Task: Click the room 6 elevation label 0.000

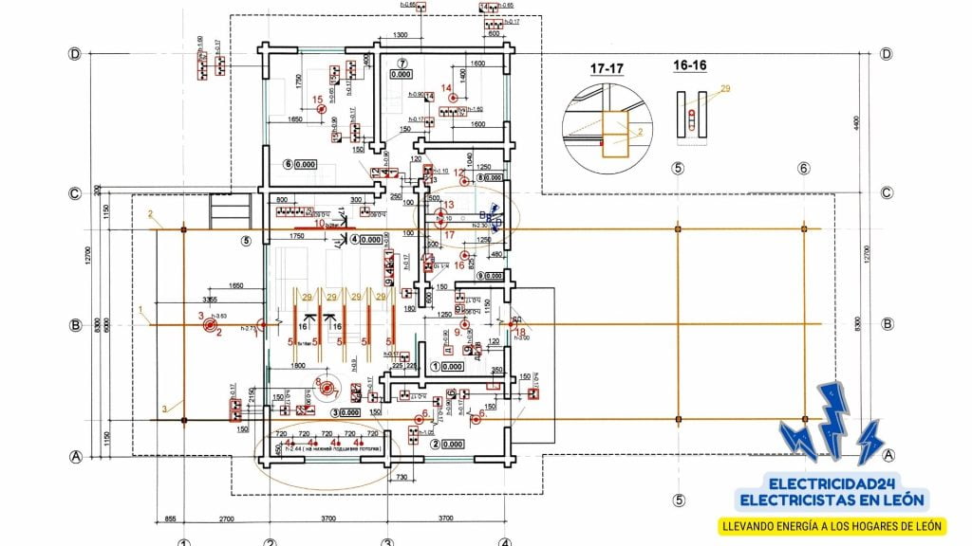Action: point(305,164)
